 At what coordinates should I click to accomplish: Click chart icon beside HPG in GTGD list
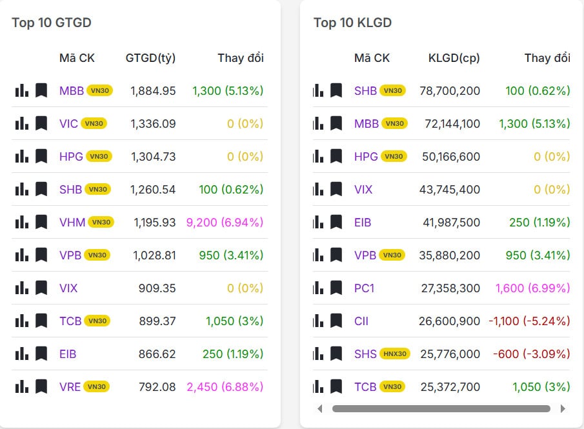[22, 156]
